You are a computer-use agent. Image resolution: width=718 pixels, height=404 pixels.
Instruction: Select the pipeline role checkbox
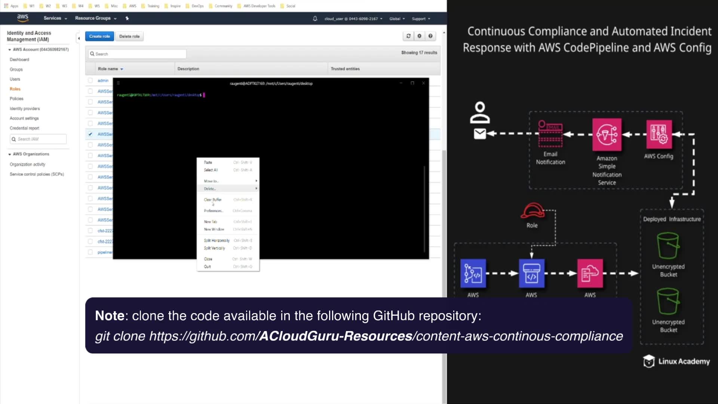(90, 252)
